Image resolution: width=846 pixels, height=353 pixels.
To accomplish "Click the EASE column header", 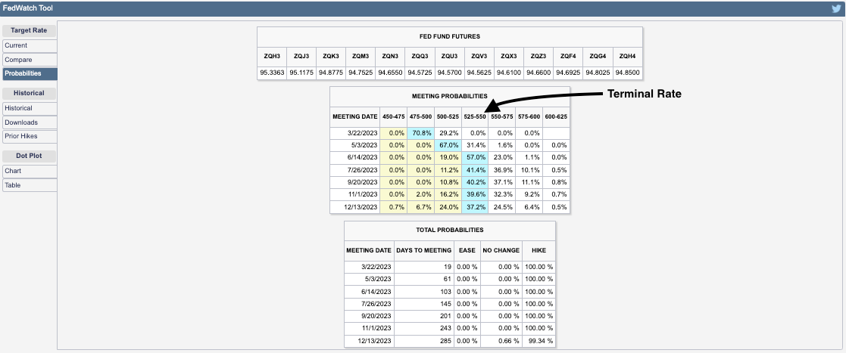I will [x=467, y=250].
